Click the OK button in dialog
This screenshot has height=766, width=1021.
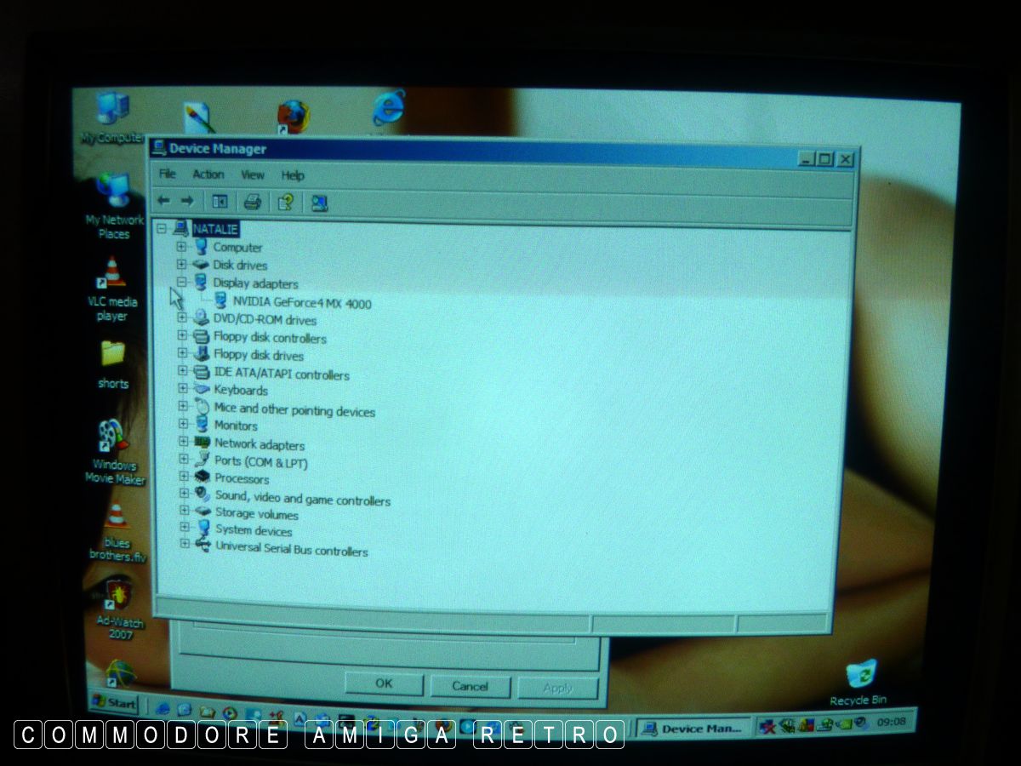pos(384,683)
